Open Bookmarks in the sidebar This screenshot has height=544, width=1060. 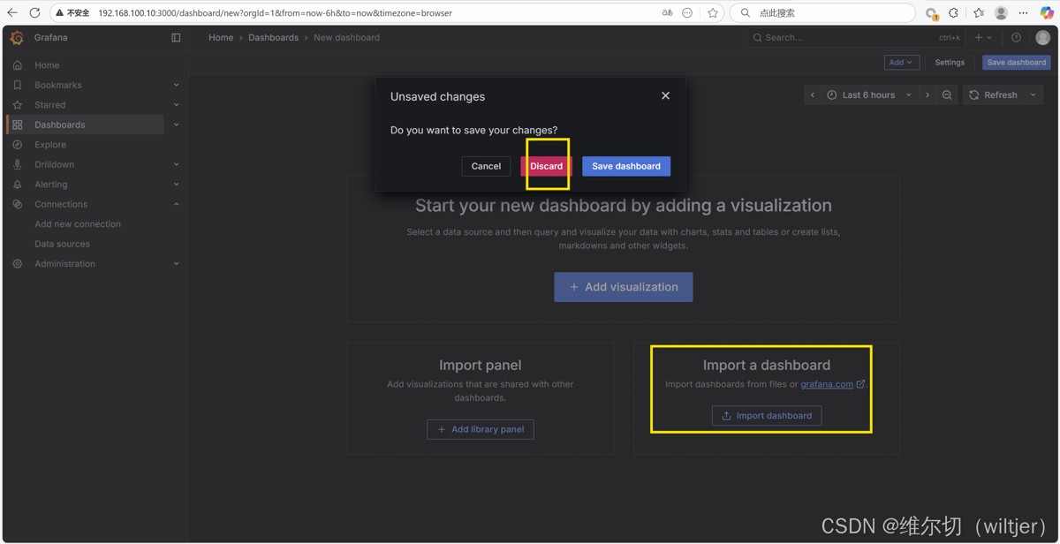click(57, 85)
